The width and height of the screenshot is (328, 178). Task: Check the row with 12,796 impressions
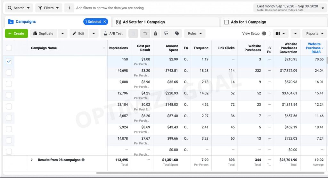pyautogui.click(x=9, y=95)
